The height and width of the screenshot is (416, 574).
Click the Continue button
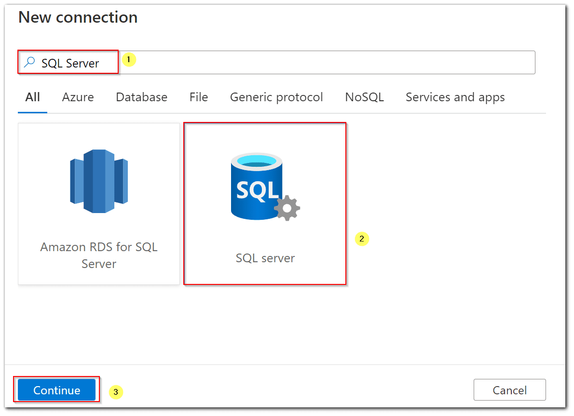coord(57,390)
